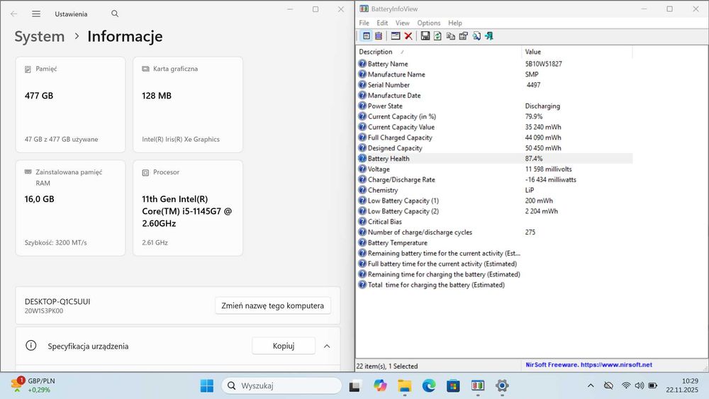Show hidden tray icons with the chevron
Image resolution: width=709 pixels, height=399 pixels.
(591, 386)
